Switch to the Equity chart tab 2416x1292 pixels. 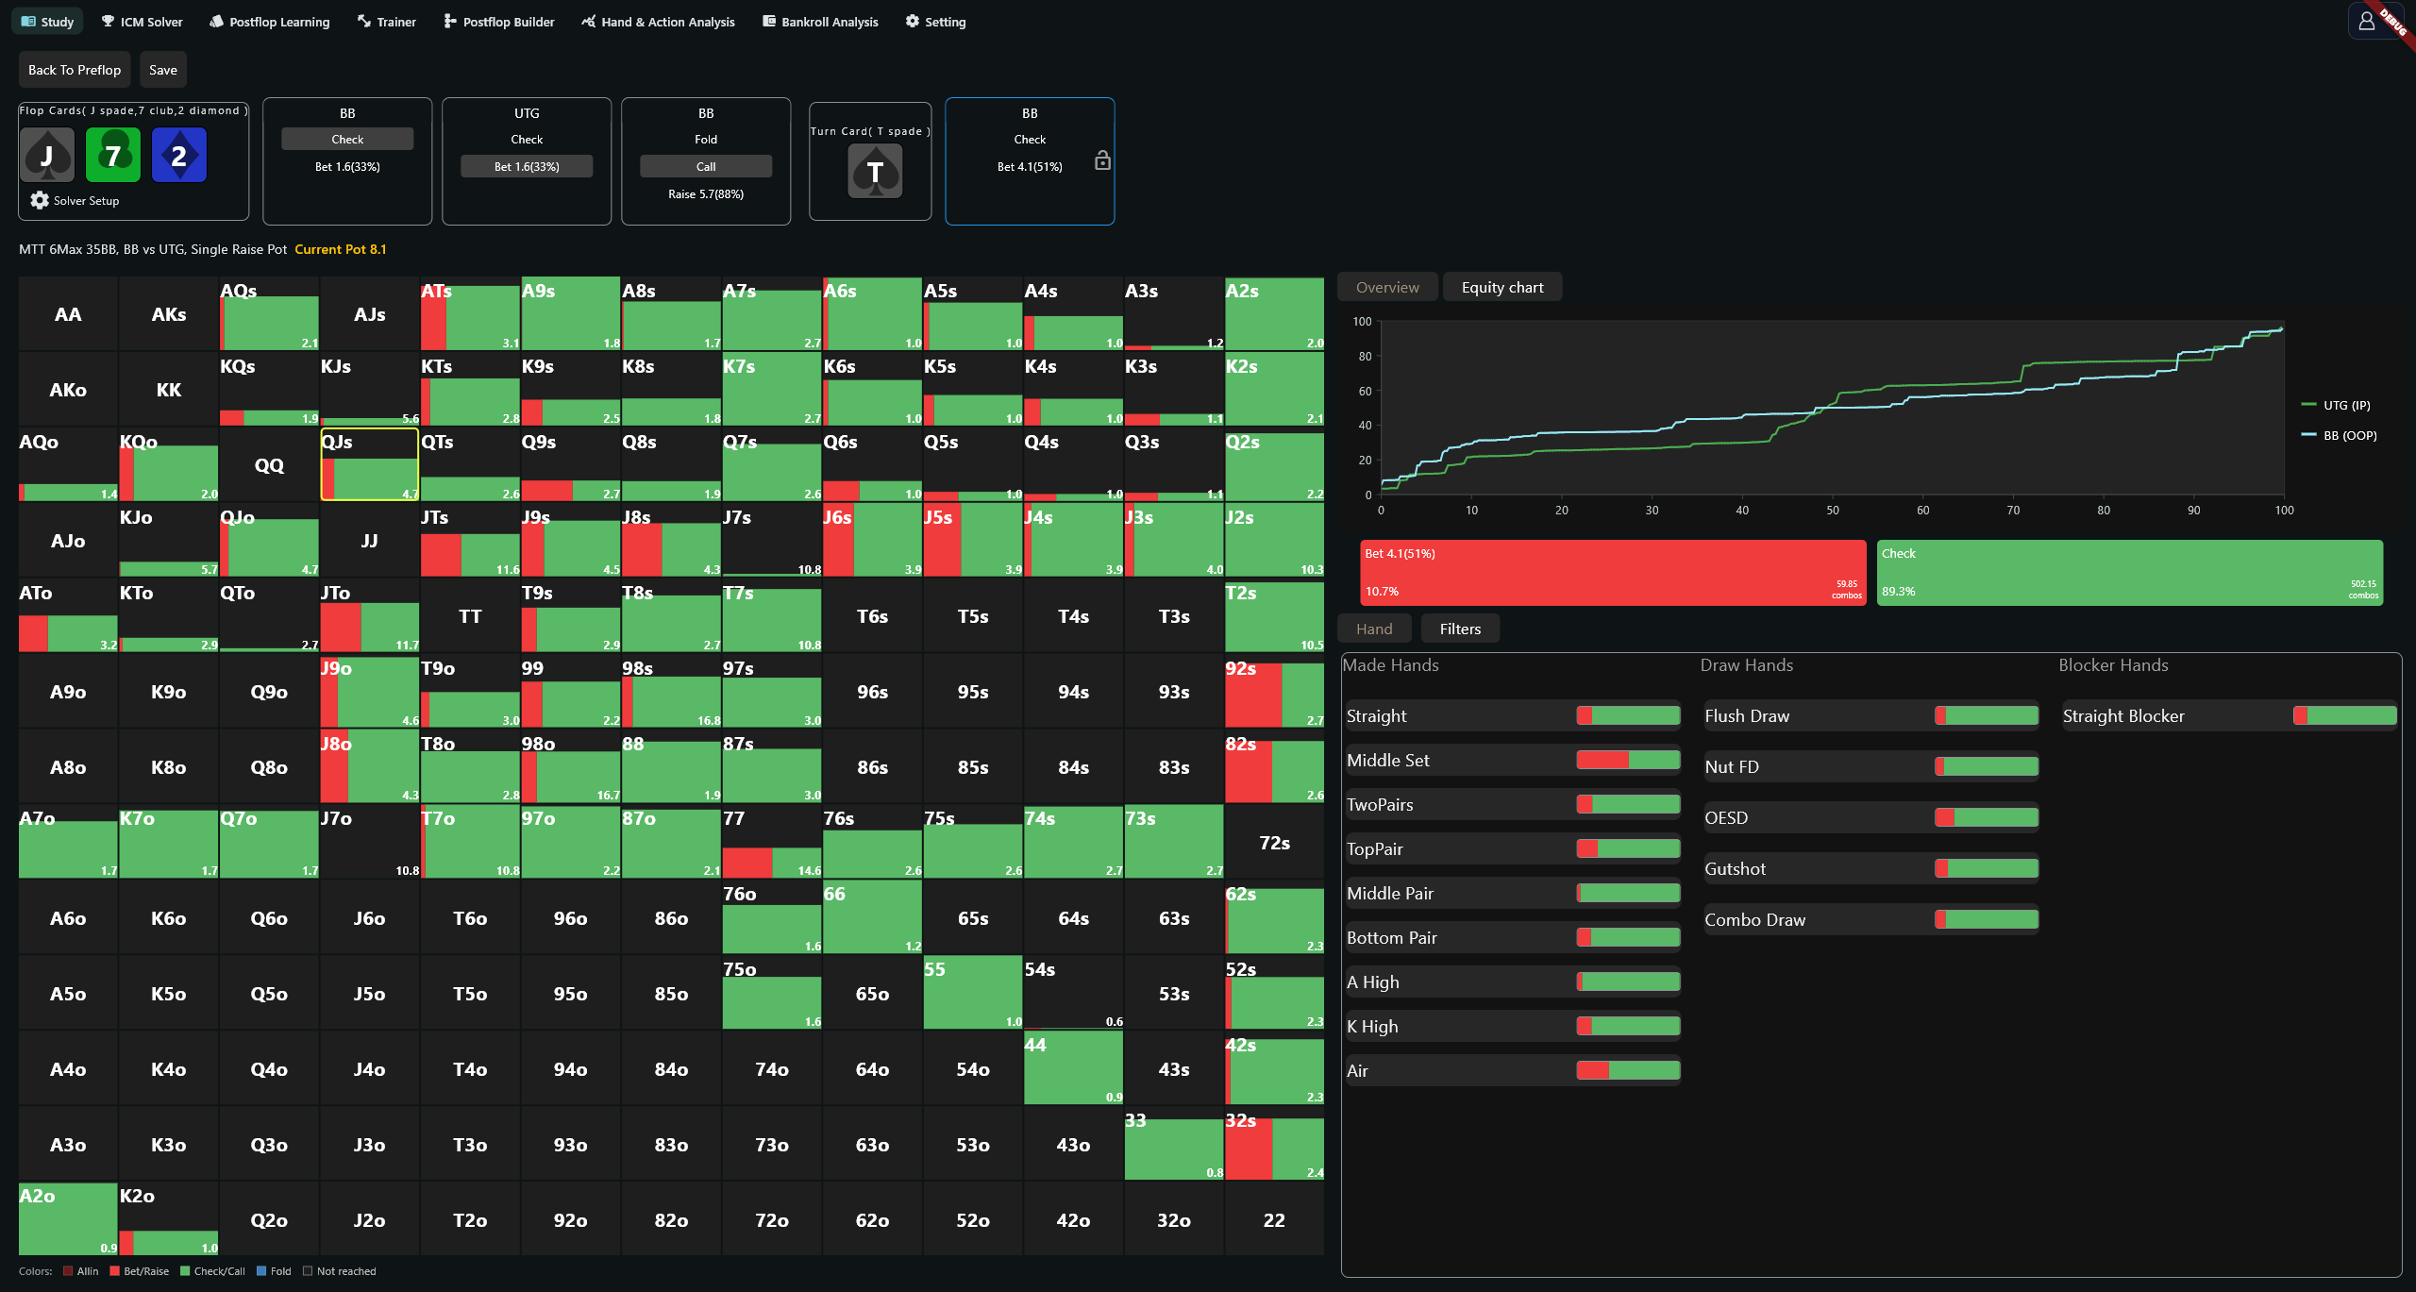[1502, 287]
